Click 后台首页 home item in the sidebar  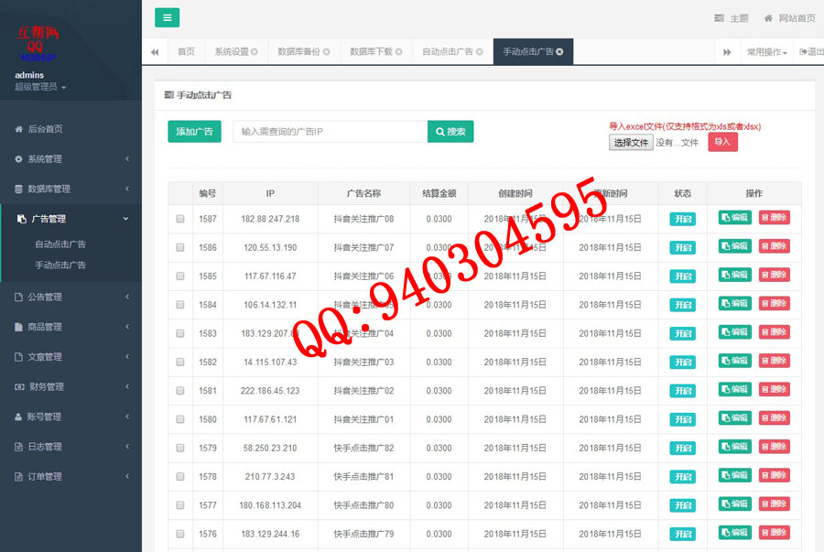click(45, 129)
